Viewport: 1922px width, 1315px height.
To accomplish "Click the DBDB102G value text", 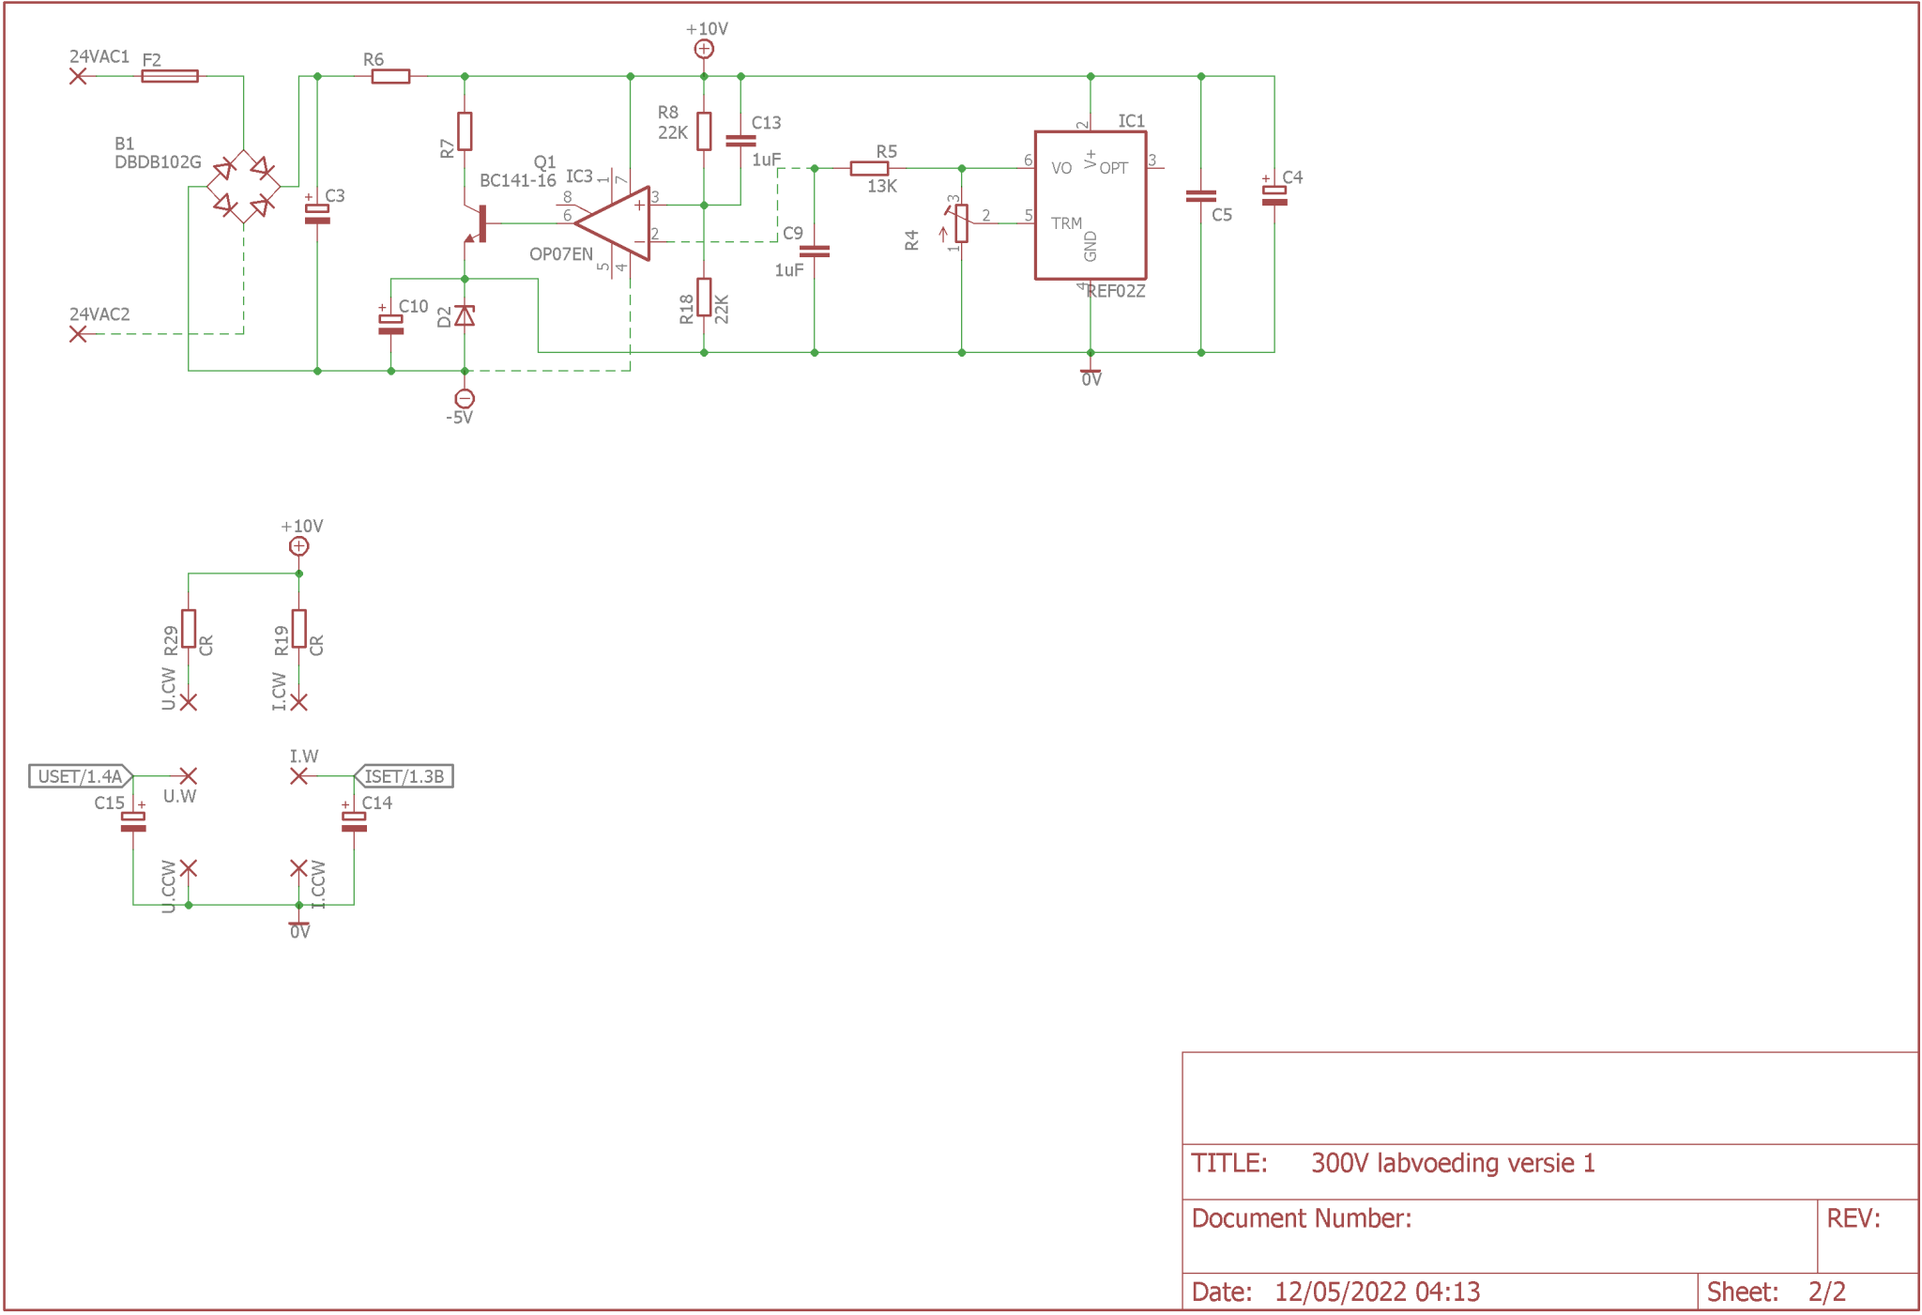I will click(x=158, y=162).
